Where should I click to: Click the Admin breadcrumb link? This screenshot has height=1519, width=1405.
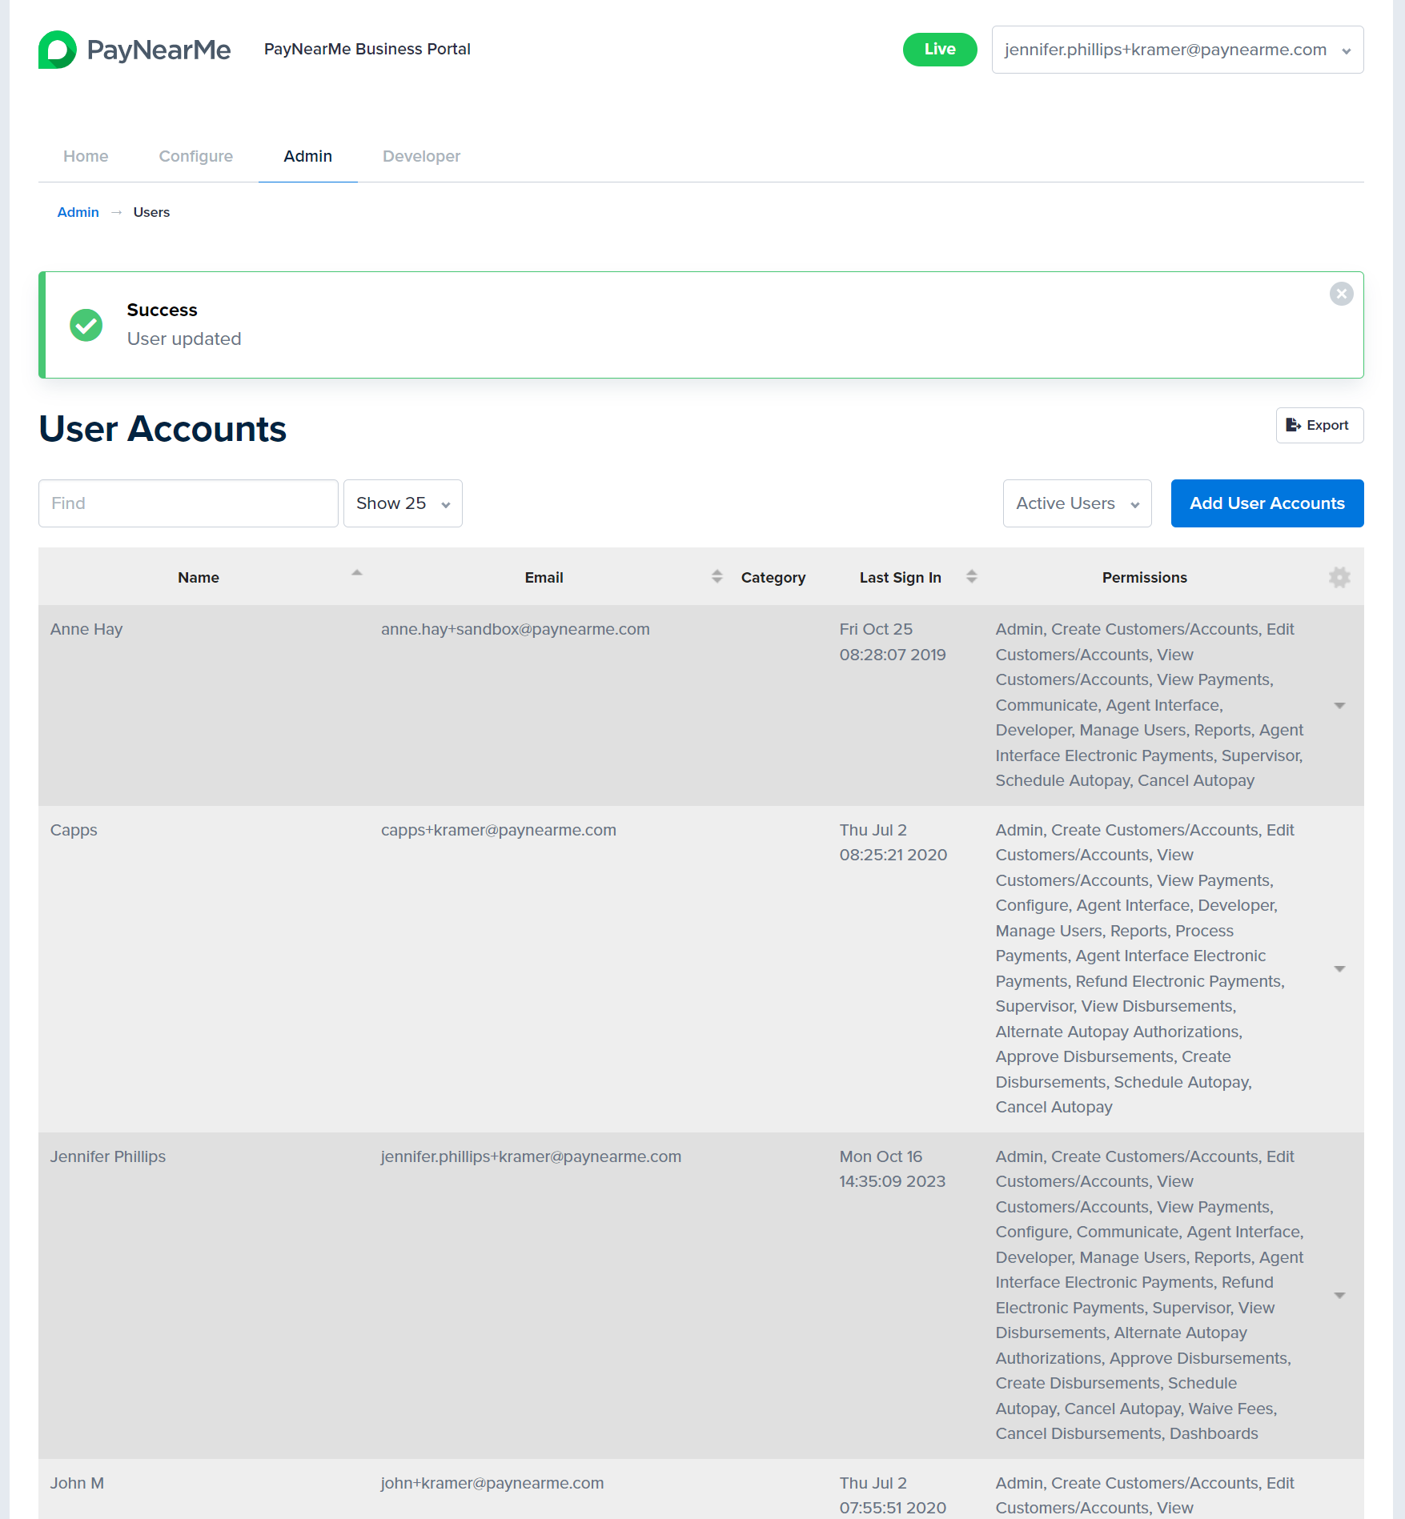78,212
